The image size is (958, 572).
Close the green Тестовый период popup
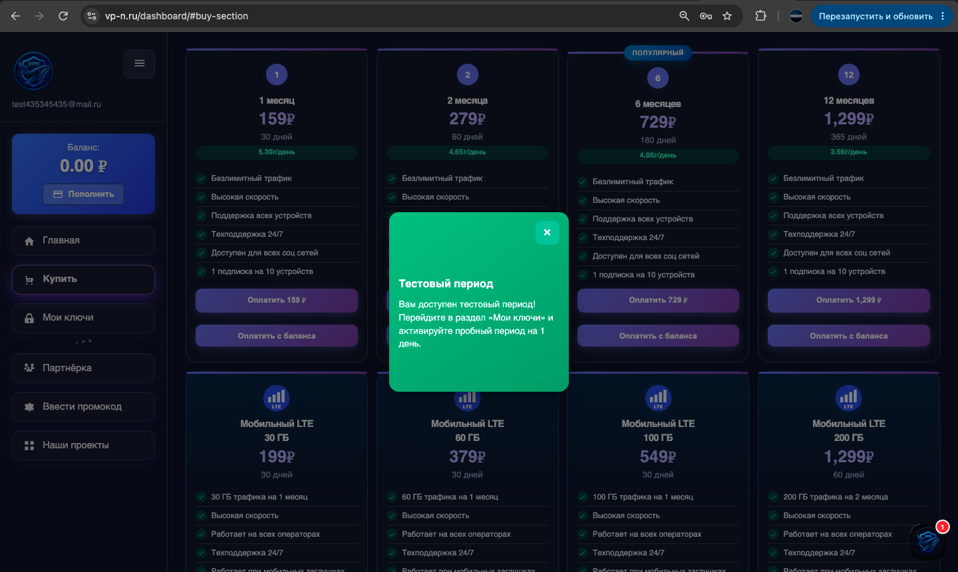547,232
